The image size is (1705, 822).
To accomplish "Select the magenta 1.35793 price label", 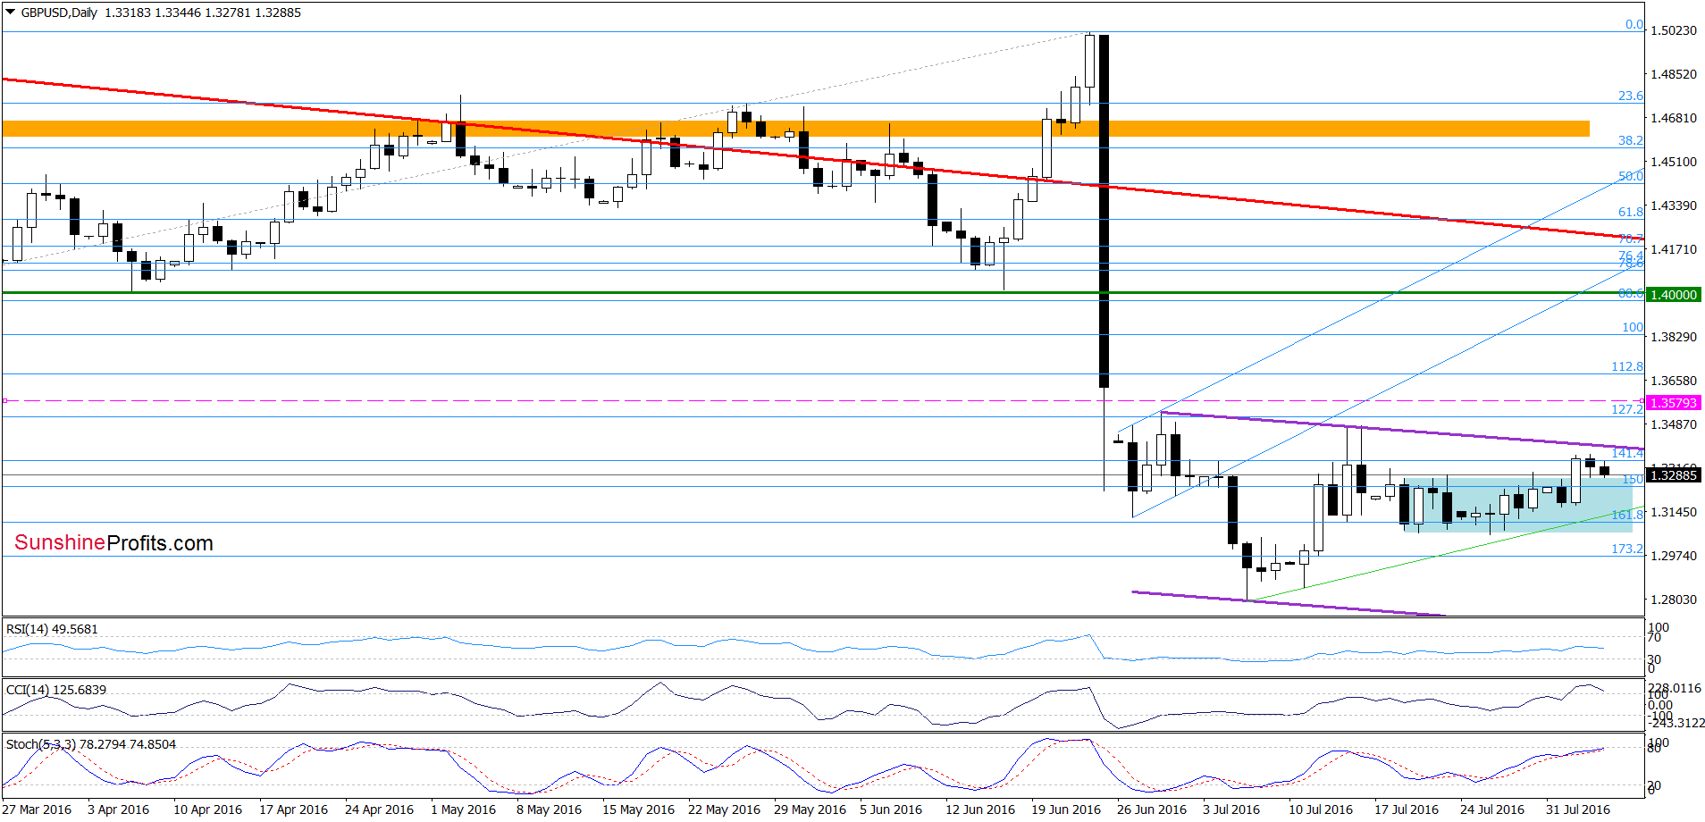I will click(1673, 403).
